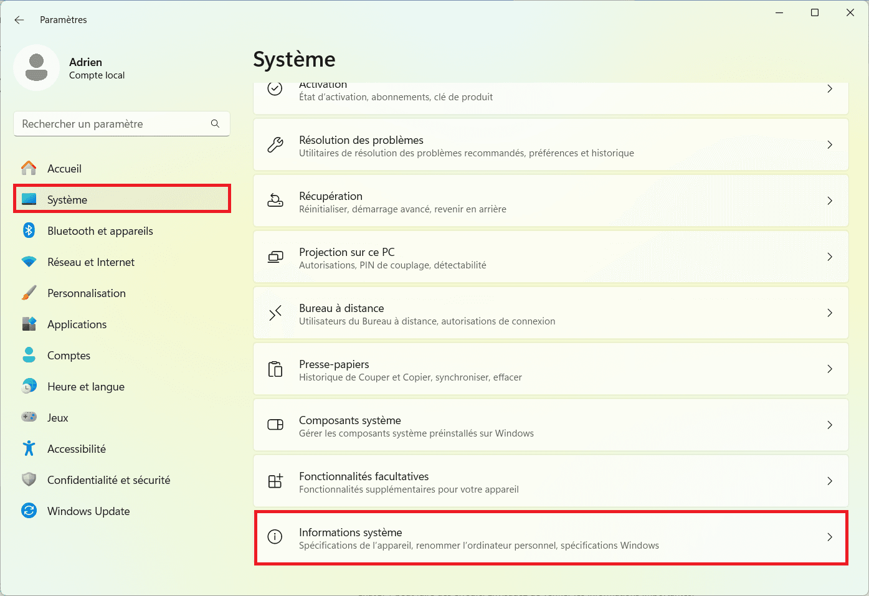Viewport: 869px width, 596px height.
Task: Click the Bureau à distance icon
Action: pyautogui.click(x=275, y=313)
